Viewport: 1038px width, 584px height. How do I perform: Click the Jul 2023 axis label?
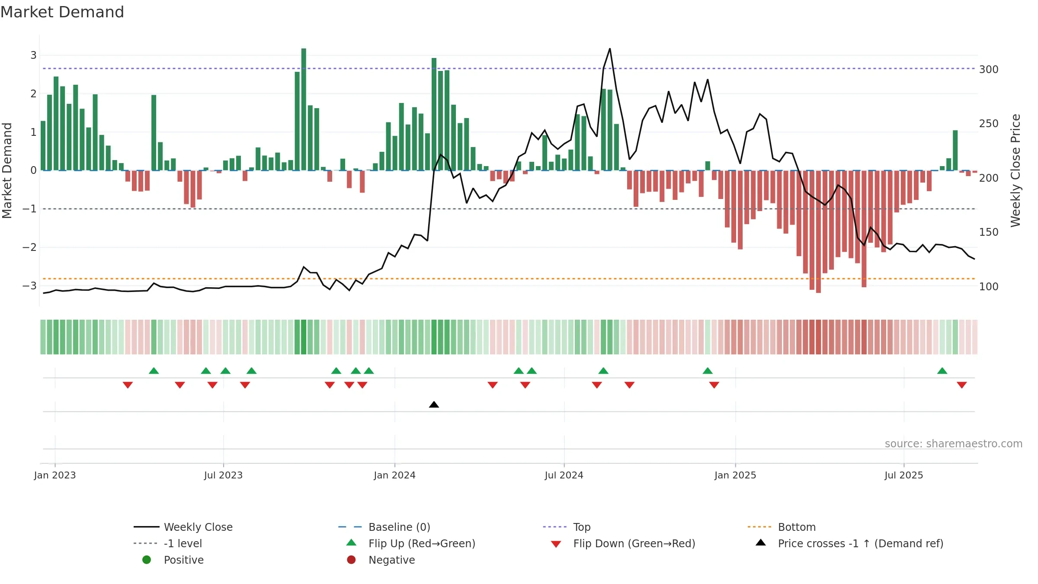[223, 475]
